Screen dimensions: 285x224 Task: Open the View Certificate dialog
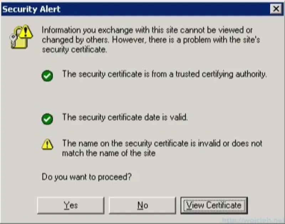pyautogui.click(x=214, y=205)
